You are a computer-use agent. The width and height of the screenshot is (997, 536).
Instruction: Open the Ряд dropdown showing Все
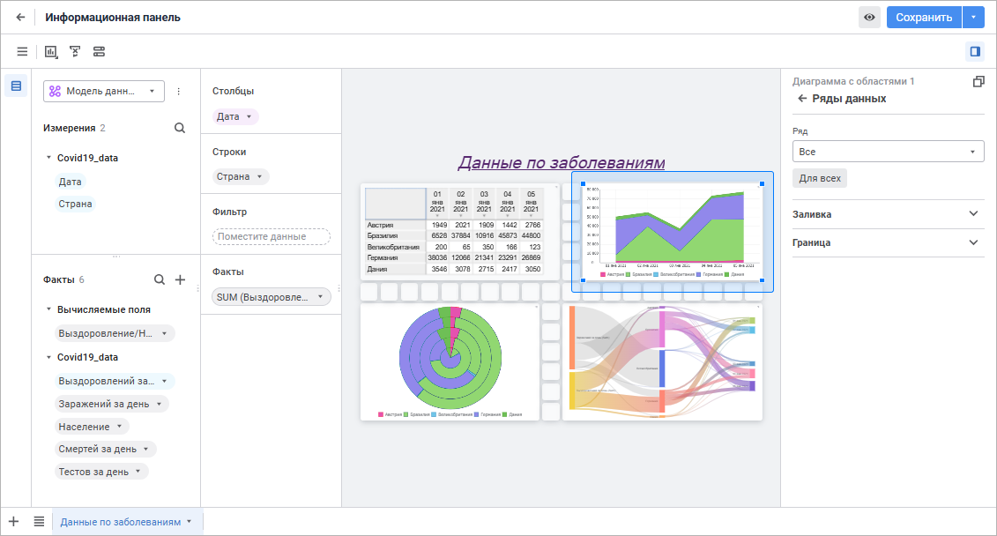(888, 152)
